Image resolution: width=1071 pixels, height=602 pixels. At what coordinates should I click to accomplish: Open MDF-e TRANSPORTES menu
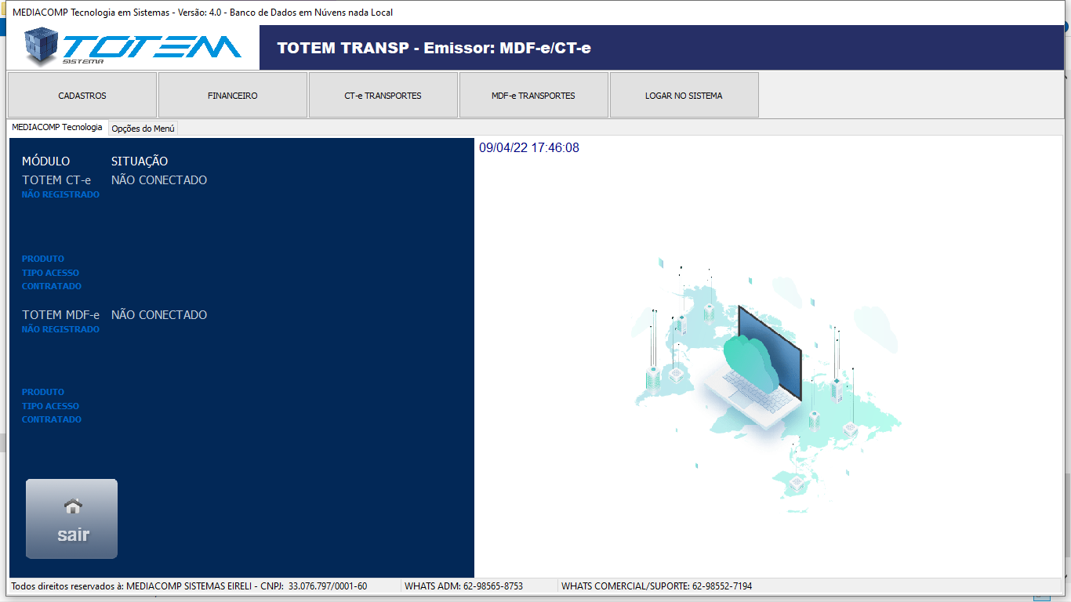pyautogui.click(x=534, y=96)
